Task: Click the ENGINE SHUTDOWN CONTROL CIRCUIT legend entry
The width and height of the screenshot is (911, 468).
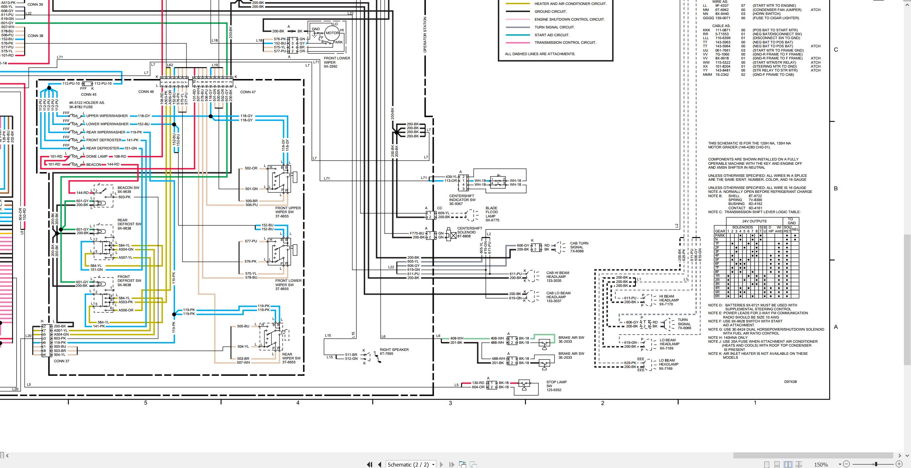Action: tap(569, 20)
